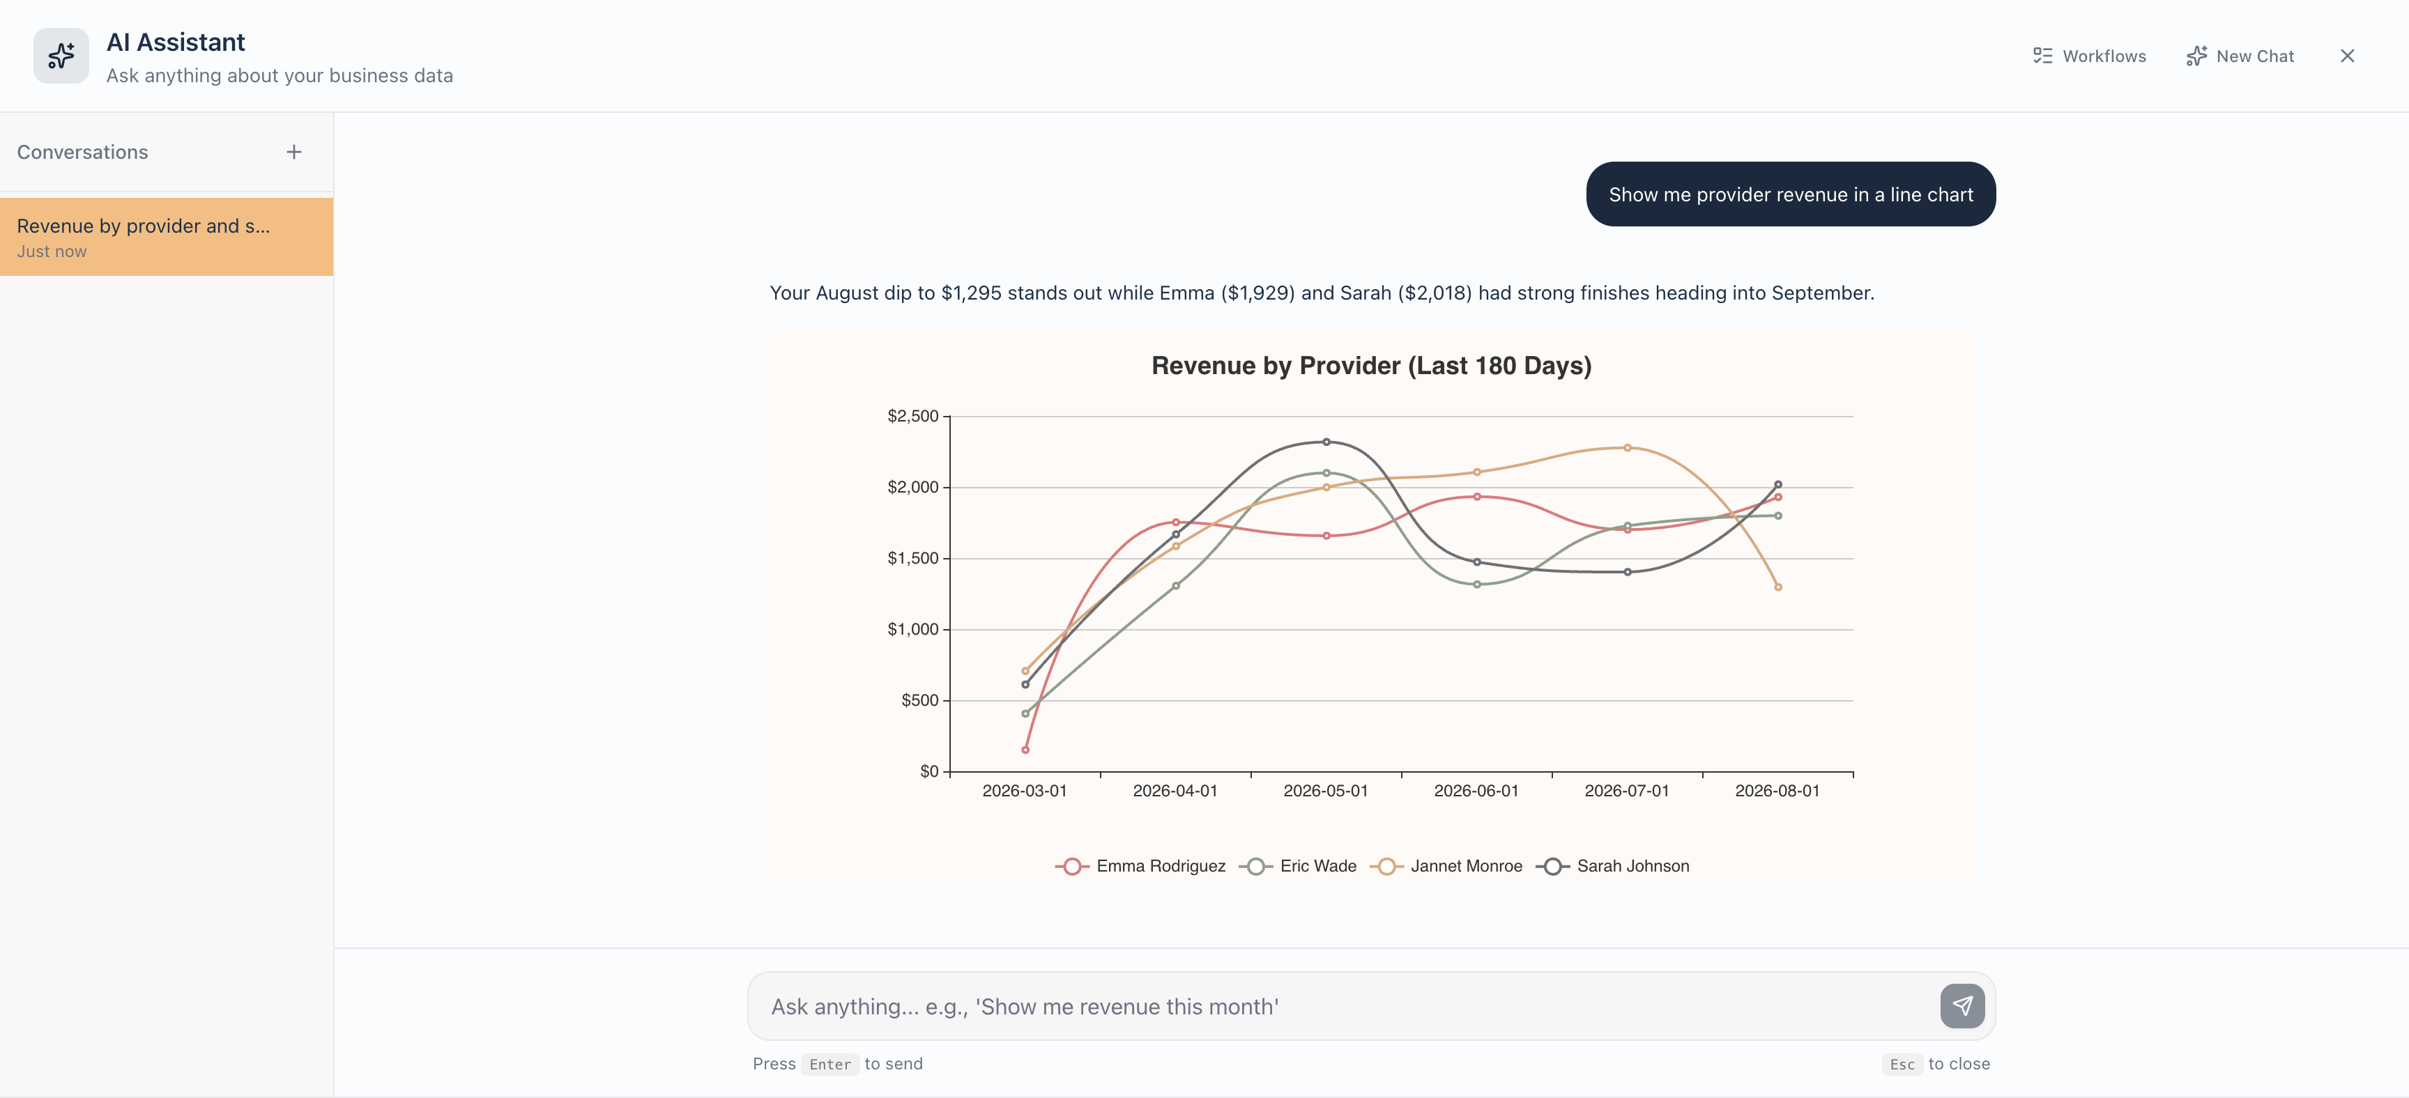
Task: Click the Esc key hint
Action: pyautogui.click(x=1902, y=1065)
